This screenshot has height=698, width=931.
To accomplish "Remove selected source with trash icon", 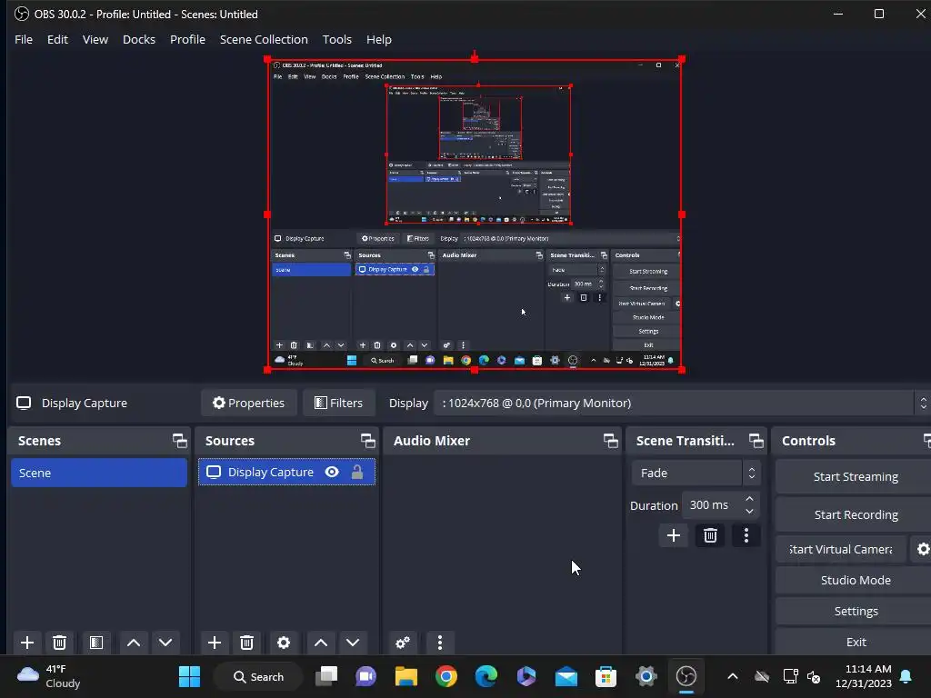I will (x=247, y=643).
